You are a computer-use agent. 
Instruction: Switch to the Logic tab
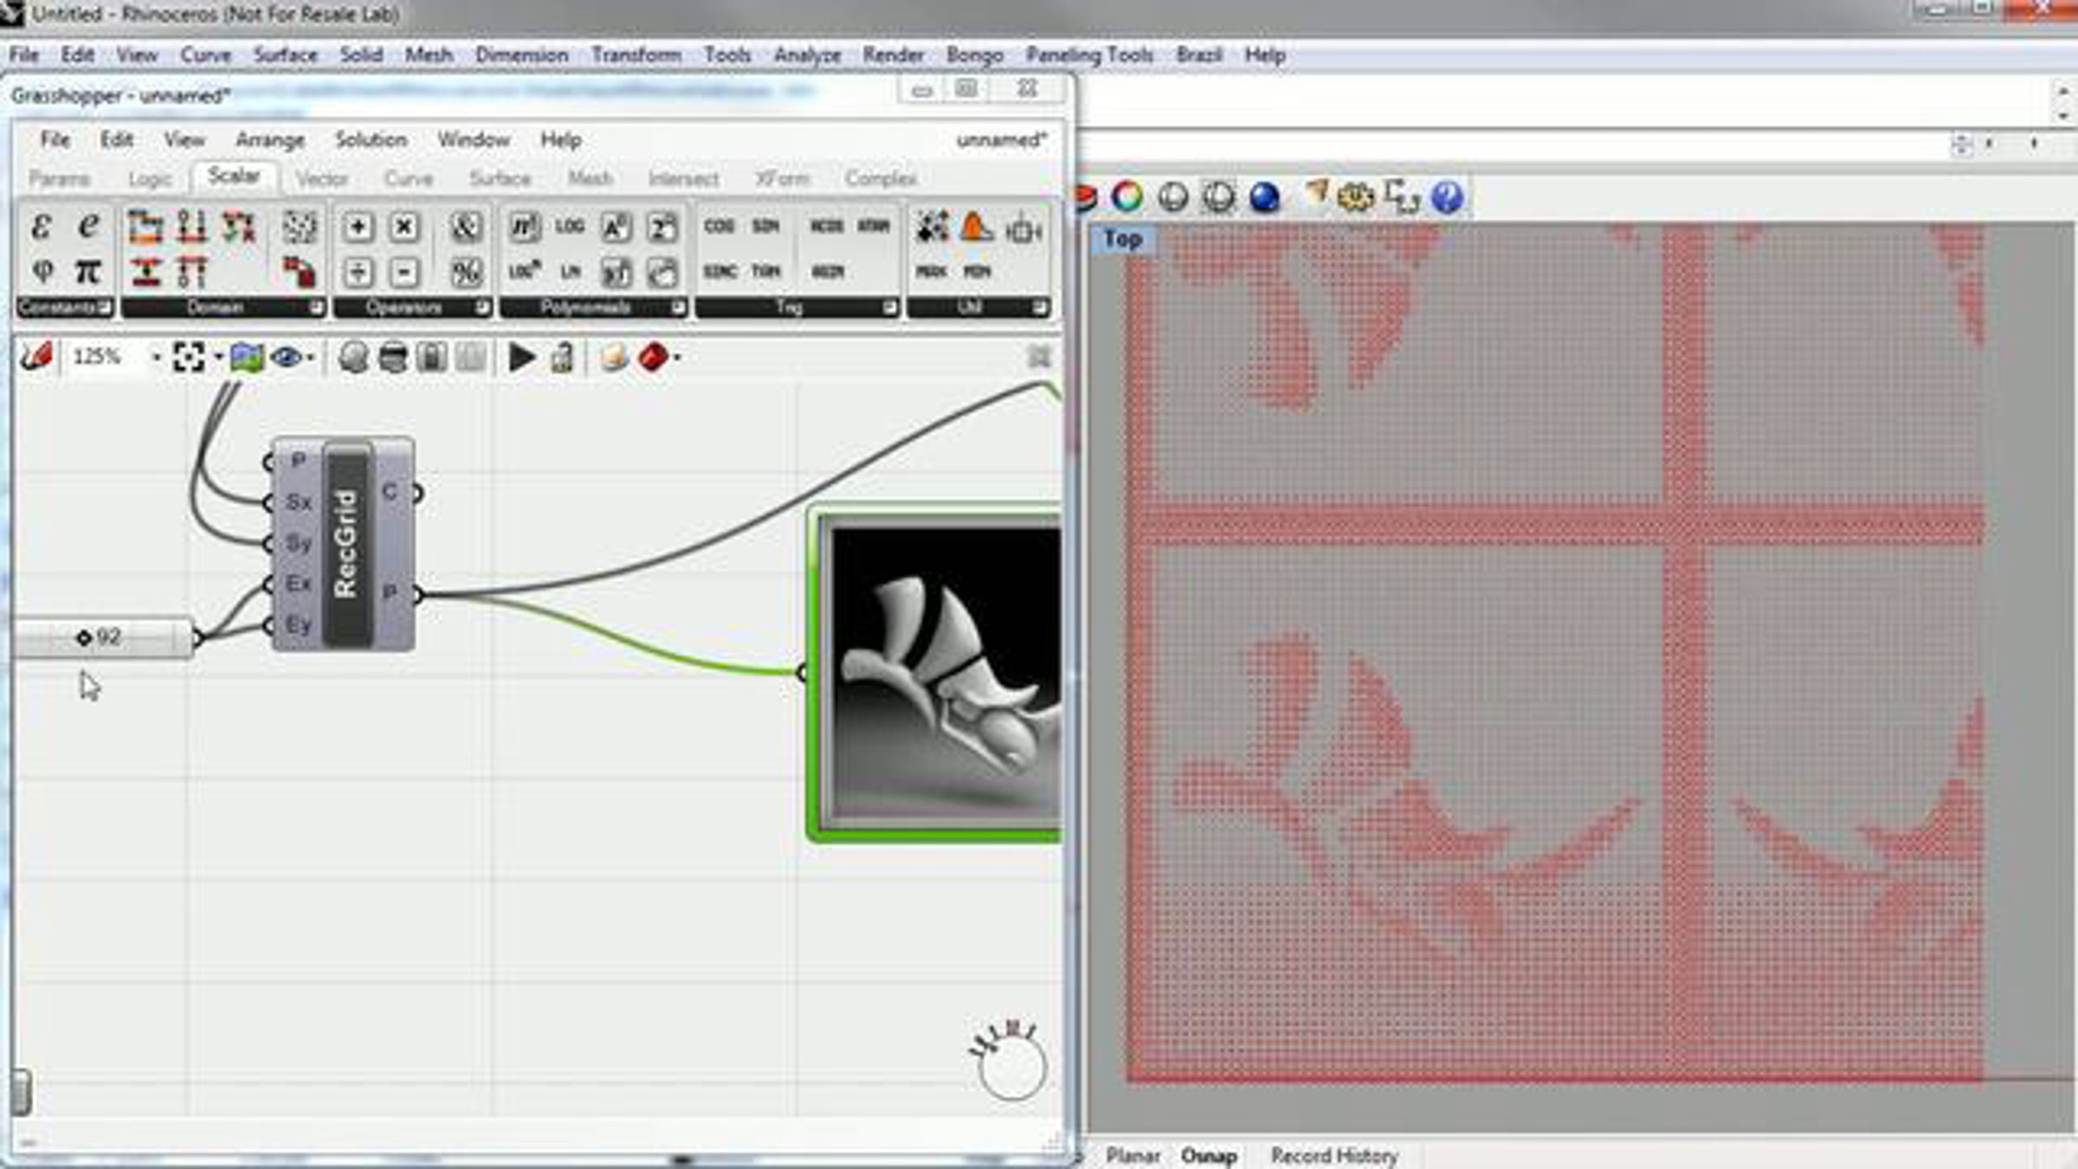tap(150, 178)
